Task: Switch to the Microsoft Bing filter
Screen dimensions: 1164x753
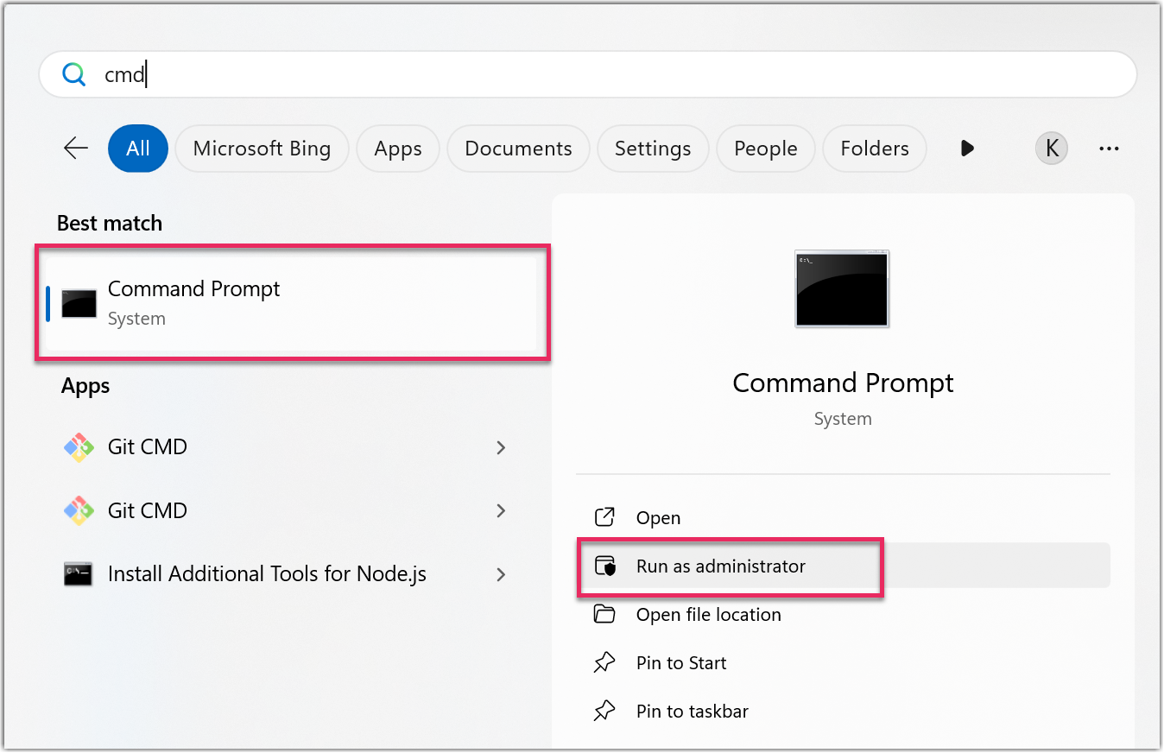Action: (x=262, y=149)
